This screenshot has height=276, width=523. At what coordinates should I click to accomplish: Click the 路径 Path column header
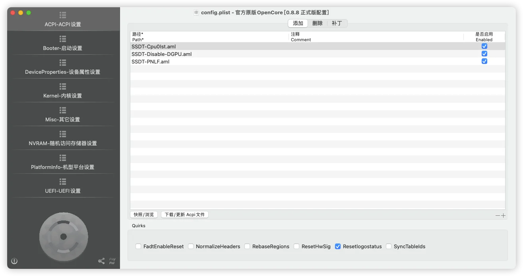click(209, 37)
